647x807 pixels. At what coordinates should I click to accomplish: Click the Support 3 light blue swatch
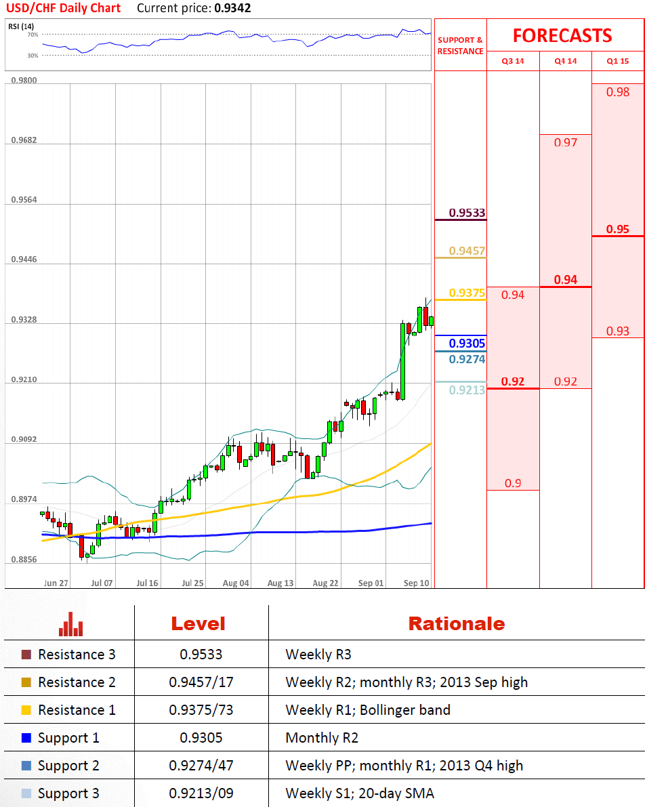26,793
